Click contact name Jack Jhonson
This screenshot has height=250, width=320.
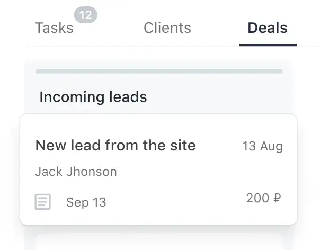[76, 172]
